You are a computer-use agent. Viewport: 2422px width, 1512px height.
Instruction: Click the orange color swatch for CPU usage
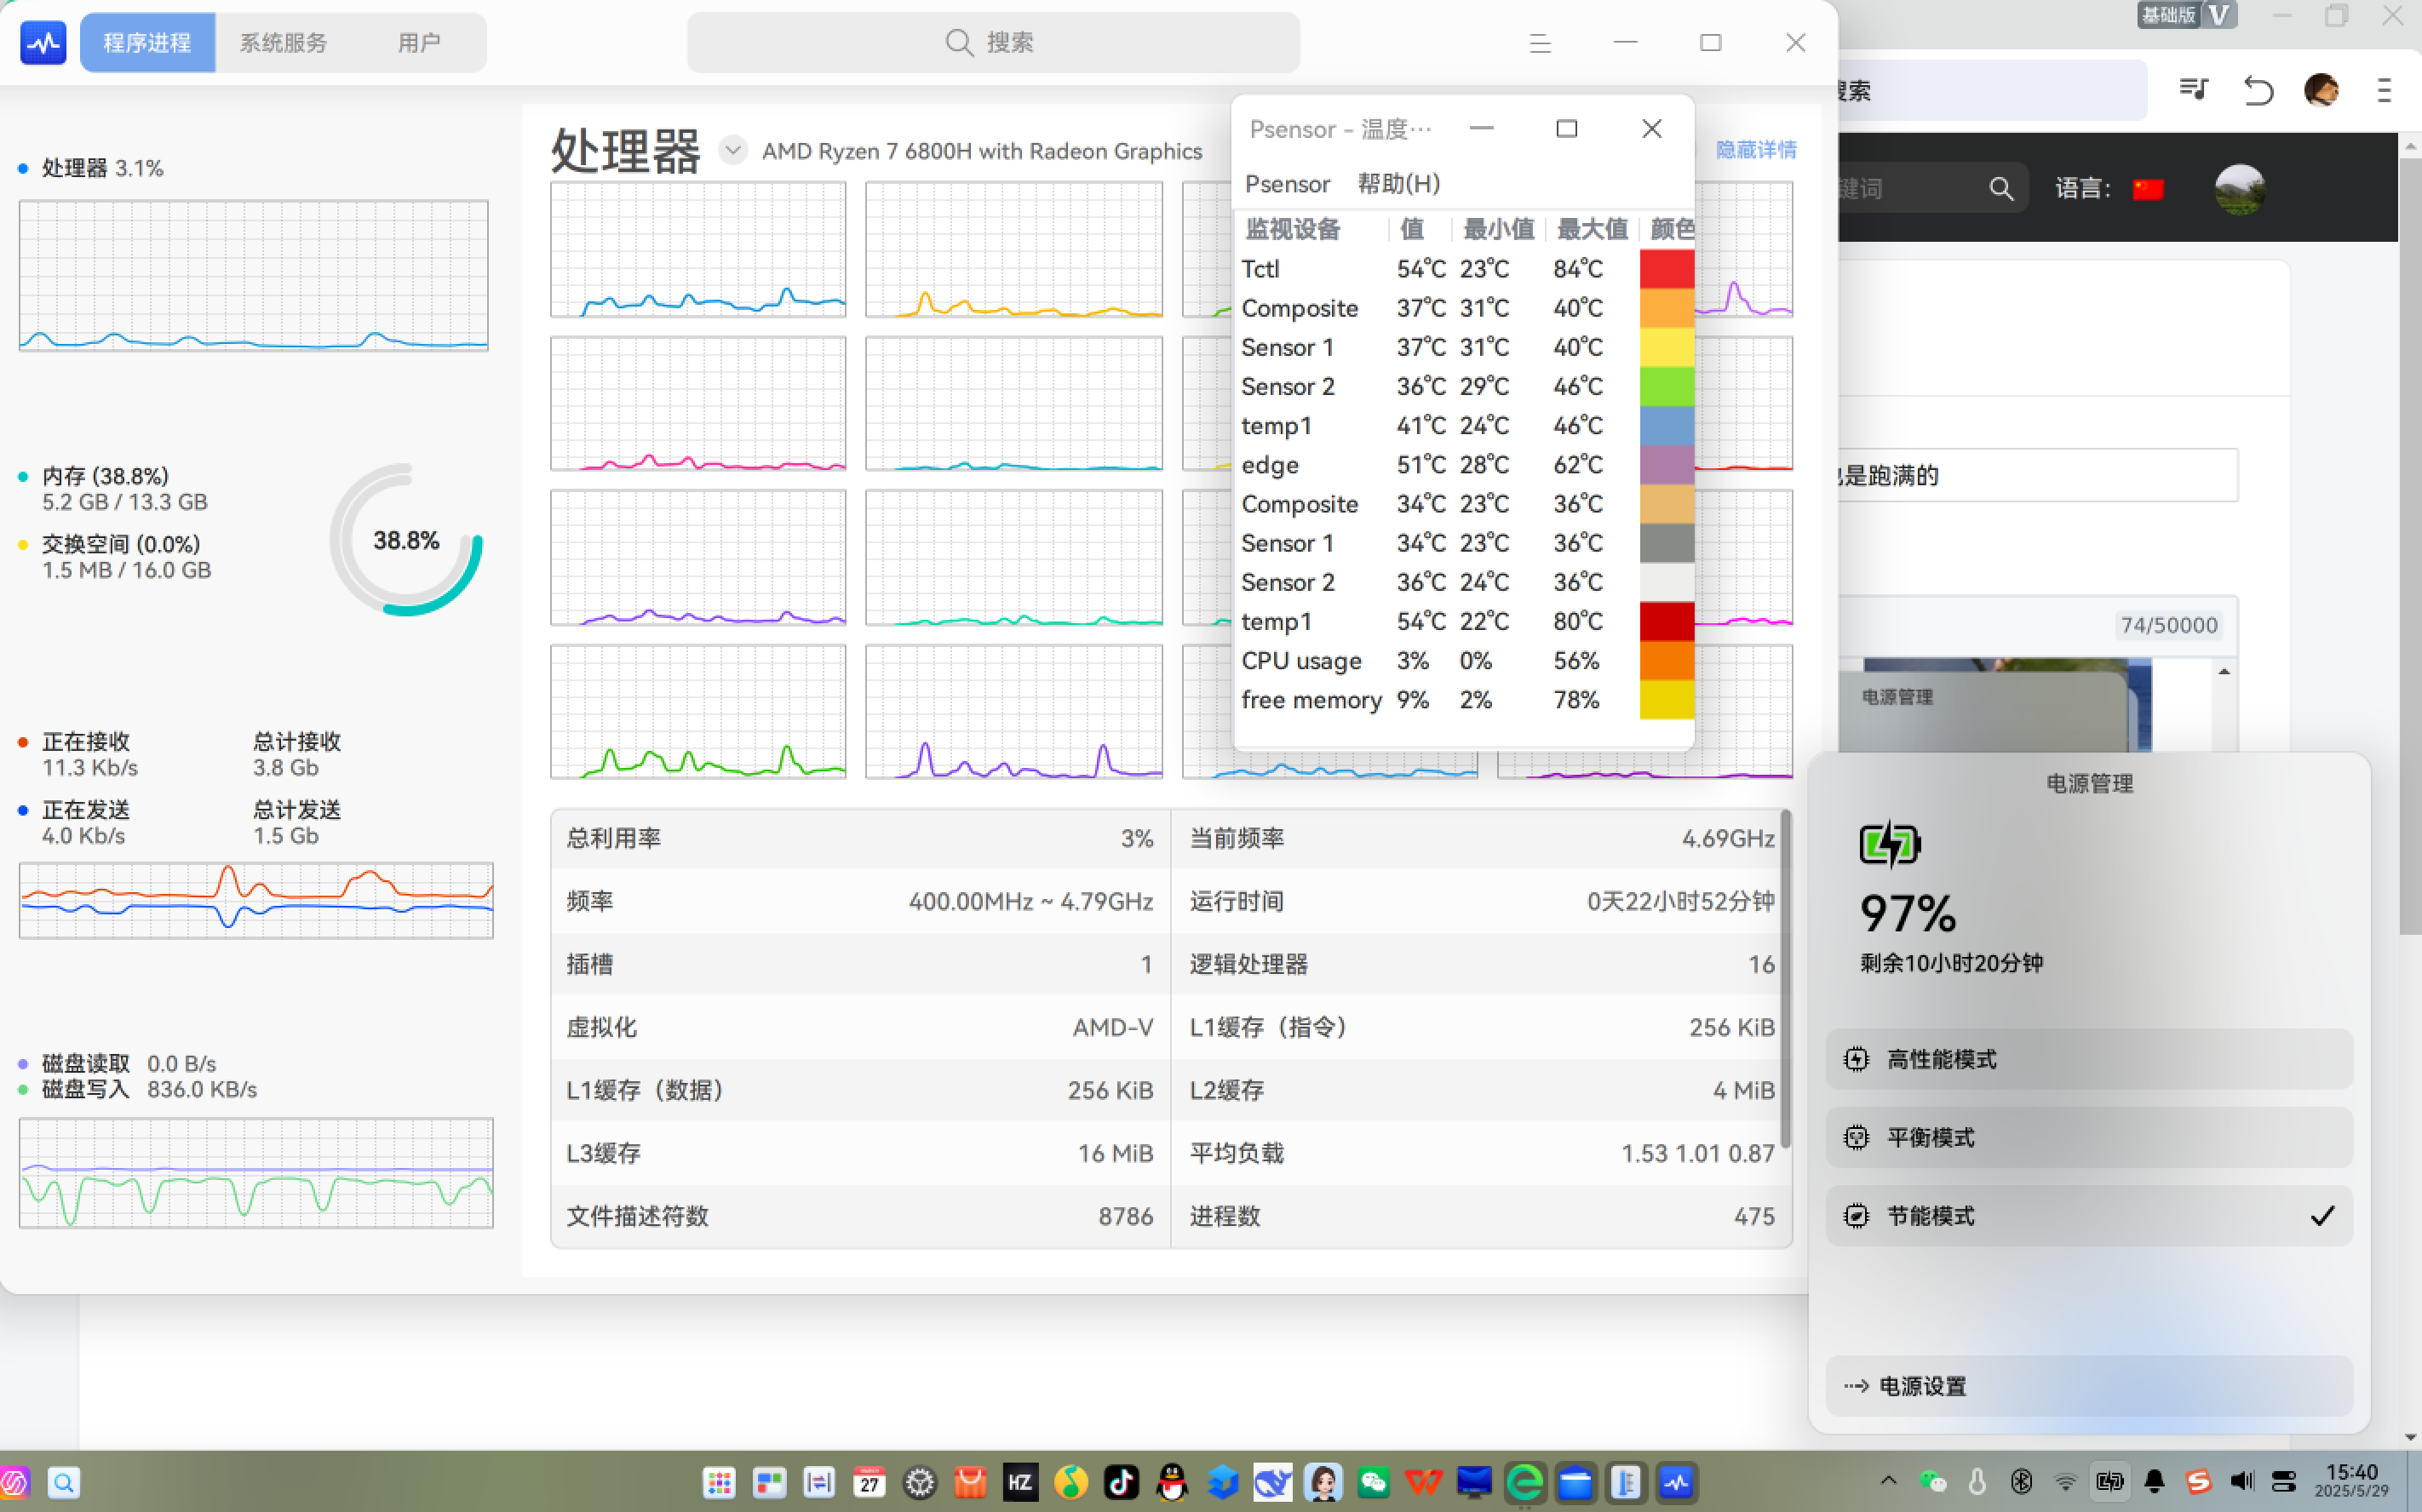[1667, 661]
